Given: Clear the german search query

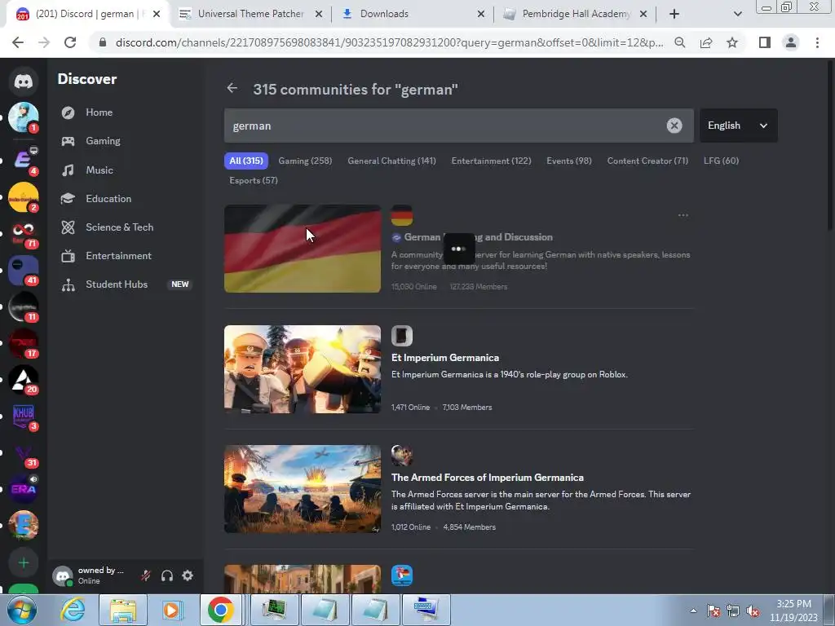Looking at the screenshot, I should 674,126.
